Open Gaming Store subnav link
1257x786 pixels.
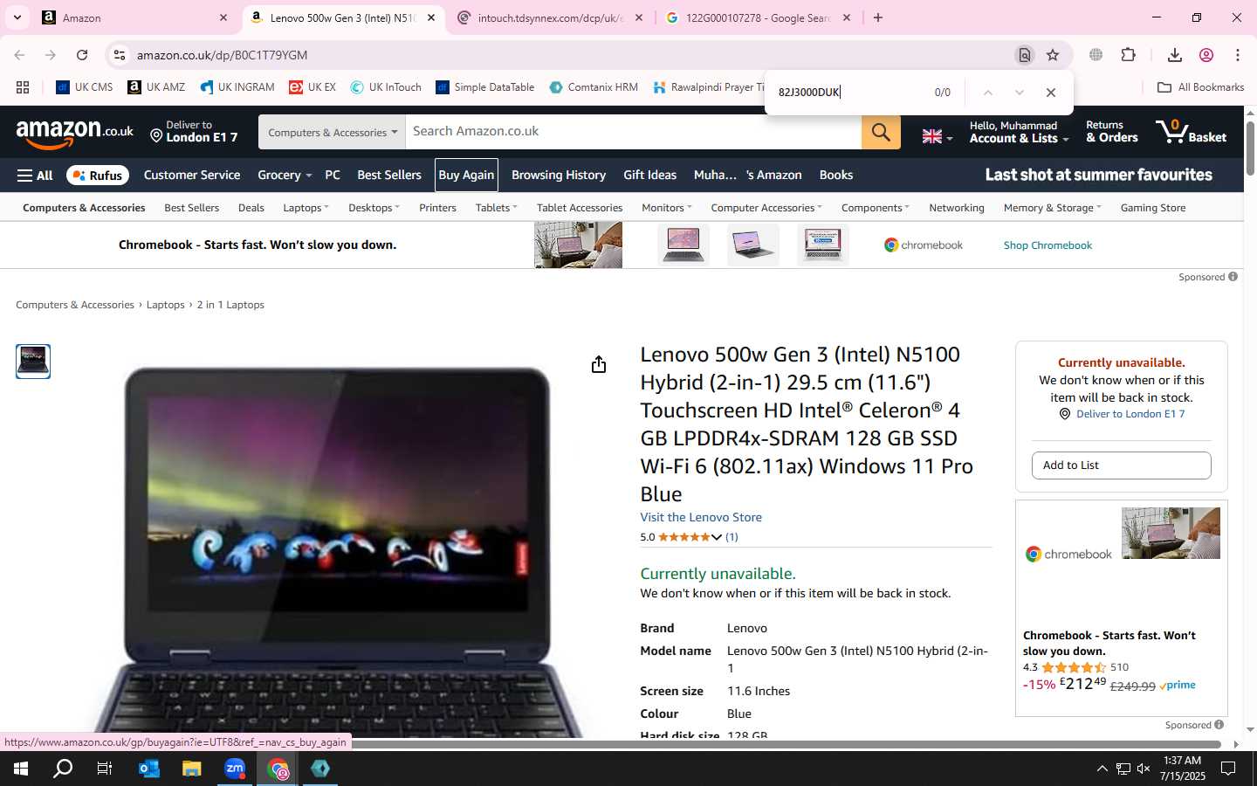pos(1152,208)
